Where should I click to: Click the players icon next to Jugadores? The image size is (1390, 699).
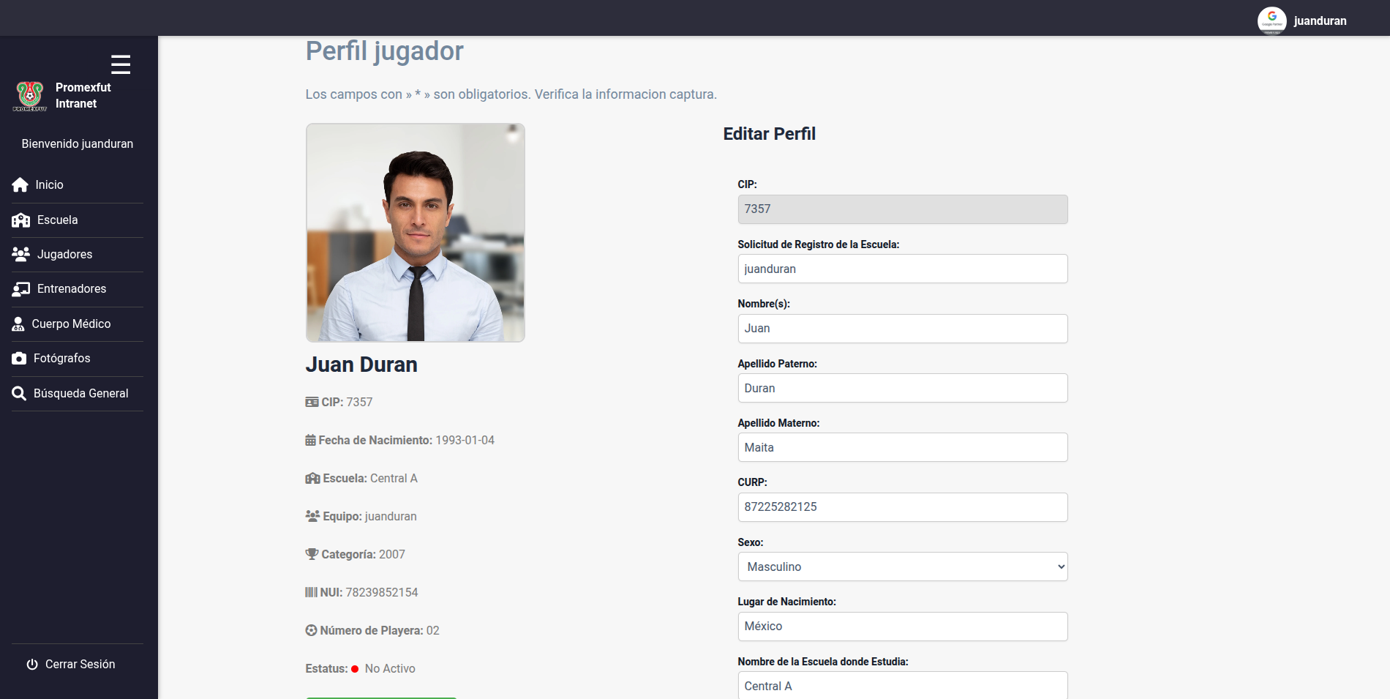coord(20,253)
